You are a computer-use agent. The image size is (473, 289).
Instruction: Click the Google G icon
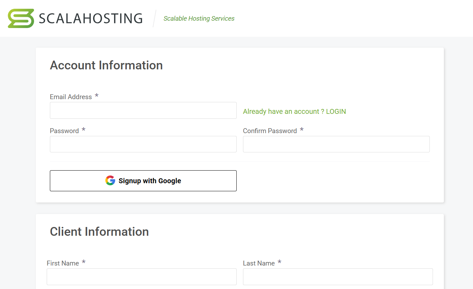pos(110,180)
